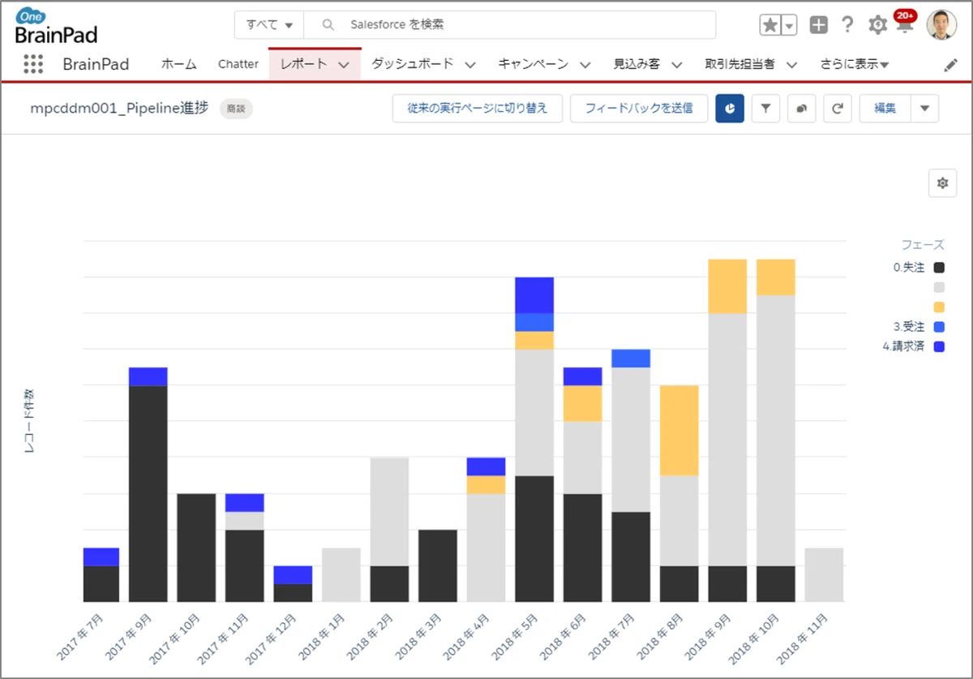Viewport: 973px width, 679px height.
Task: Click top blue segment of 2018年5月 bar
Action: pos(534,295)
